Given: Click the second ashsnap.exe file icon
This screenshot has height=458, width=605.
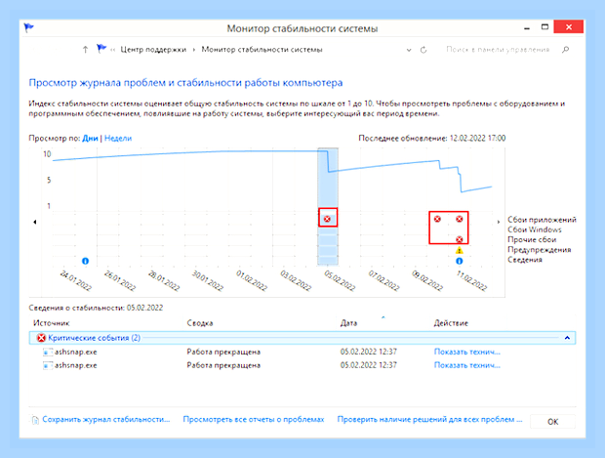Looking at the screenshot, I should 48,365.
